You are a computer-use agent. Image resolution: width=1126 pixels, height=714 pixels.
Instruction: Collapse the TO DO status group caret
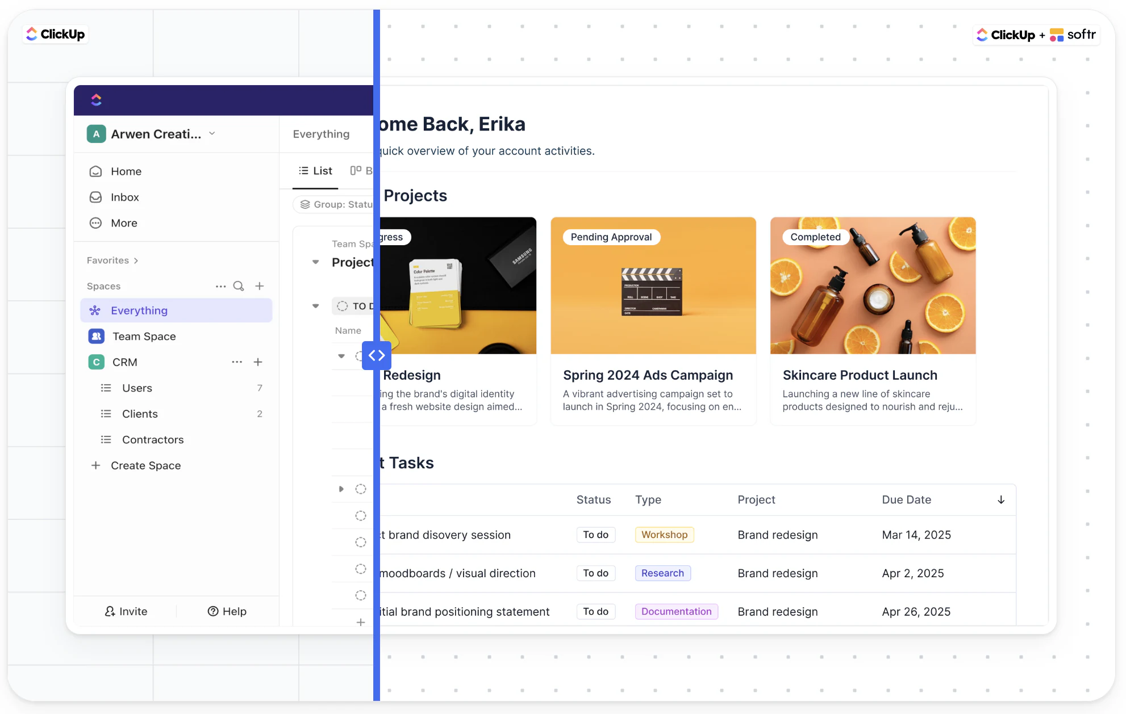[x=315, y=306]
